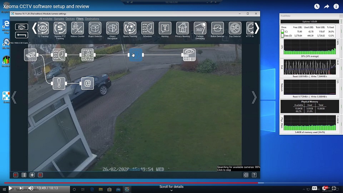The width and height of the screenshot is (343, 193).
Task: Select the TZ Tracking module
Action: pyautogui.click(x=43, y=30)
